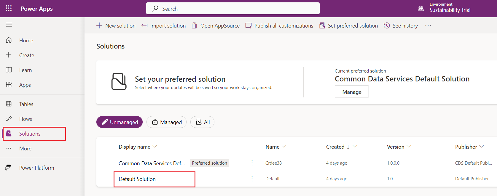Open Tables in navigation
The image size is (497, 196).
[26, 104]
